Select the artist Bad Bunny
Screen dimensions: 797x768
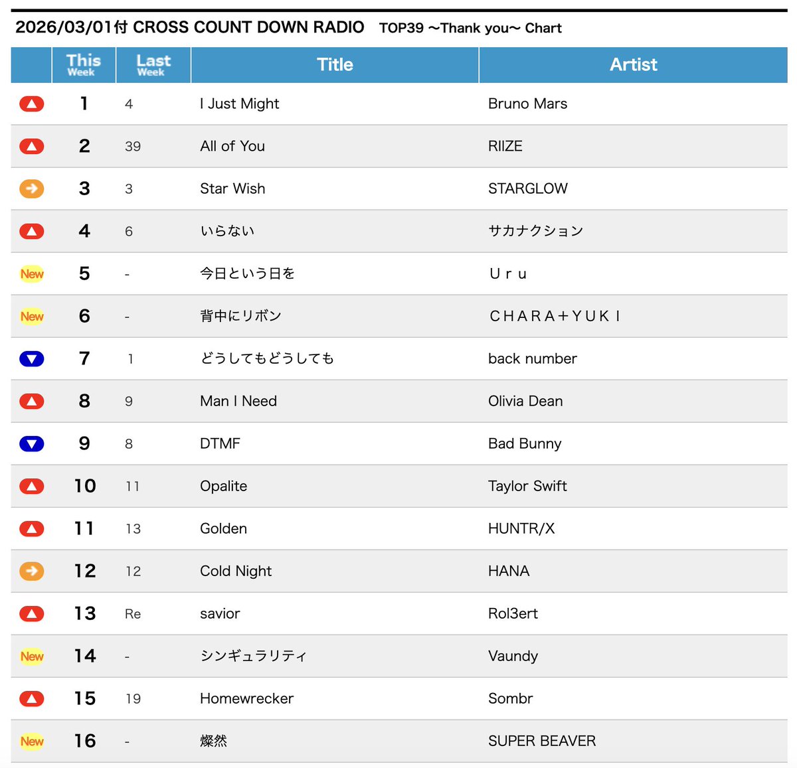[x=525, y=443]
